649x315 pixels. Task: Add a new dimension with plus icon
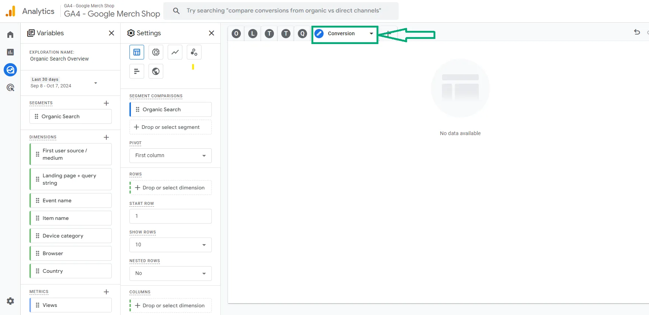[106, 137]
